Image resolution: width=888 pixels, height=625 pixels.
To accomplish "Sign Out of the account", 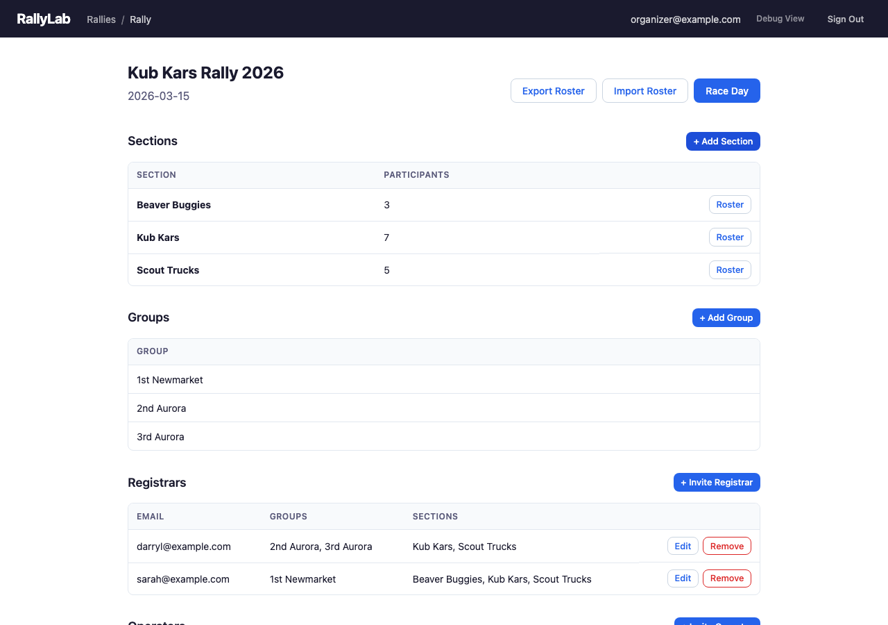I will coord(845,19).
